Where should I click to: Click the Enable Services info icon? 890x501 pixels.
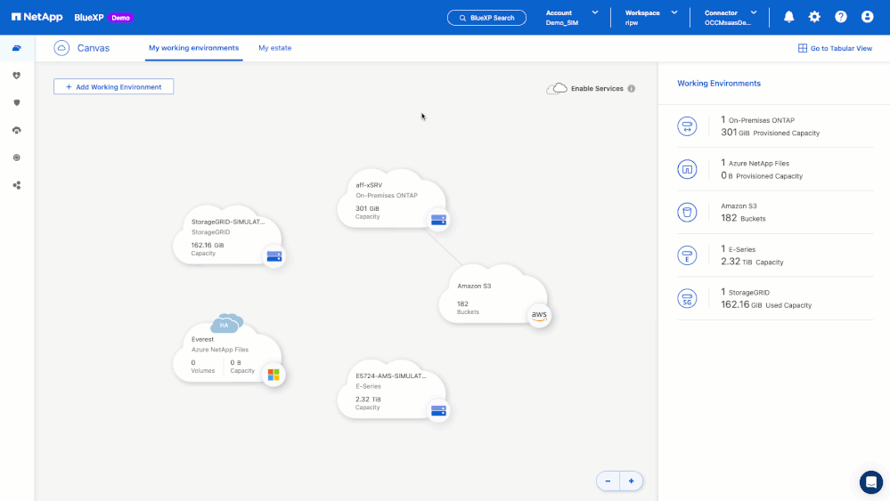click(x=631, y=88)
